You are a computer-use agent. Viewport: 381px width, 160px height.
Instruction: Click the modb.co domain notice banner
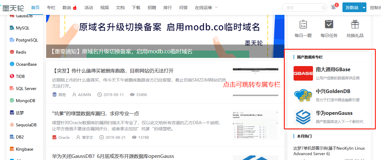(x=161, y=30)
